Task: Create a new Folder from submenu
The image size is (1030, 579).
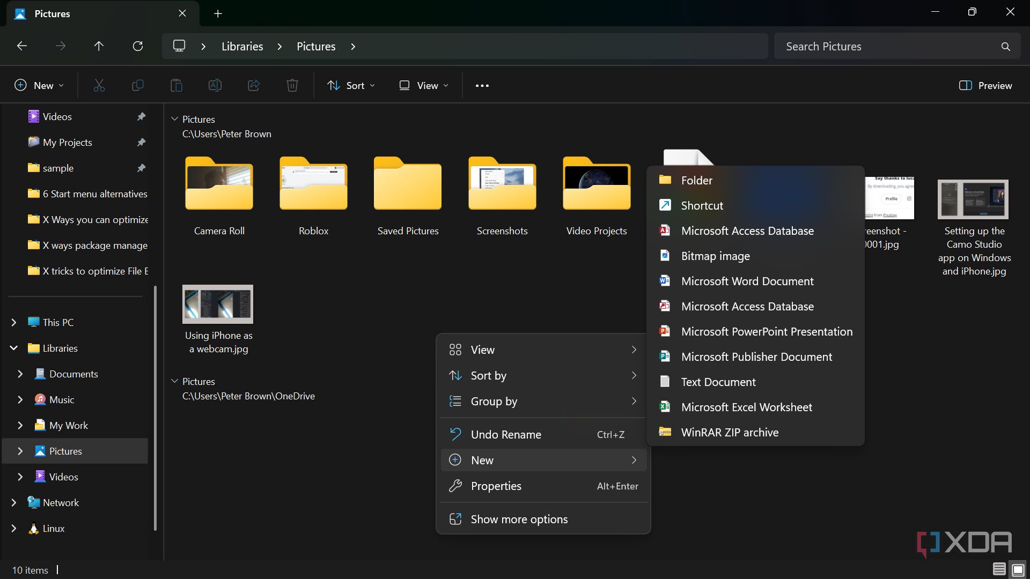Action: (755, 180)
